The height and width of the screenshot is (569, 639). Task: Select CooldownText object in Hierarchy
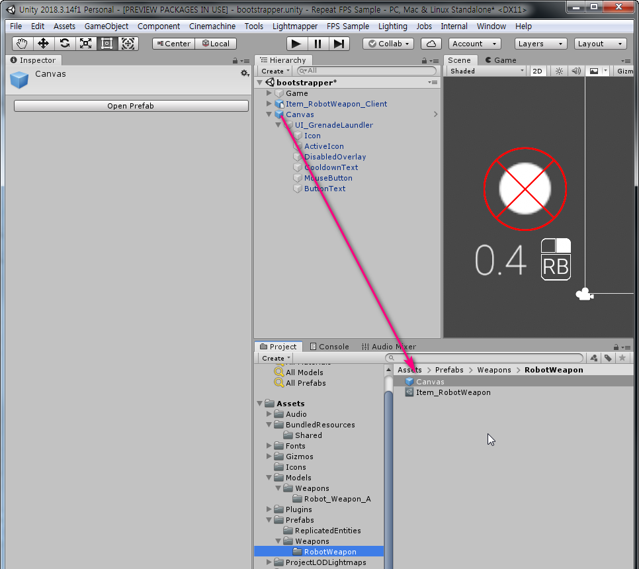(x=331, y=167)
